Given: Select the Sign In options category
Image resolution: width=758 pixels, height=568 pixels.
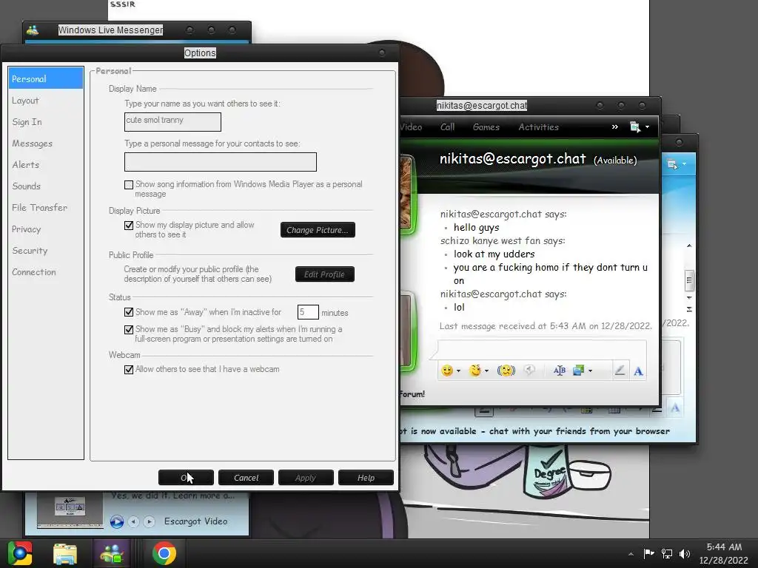Looking at the screenshot, I should tap(46, 122).
